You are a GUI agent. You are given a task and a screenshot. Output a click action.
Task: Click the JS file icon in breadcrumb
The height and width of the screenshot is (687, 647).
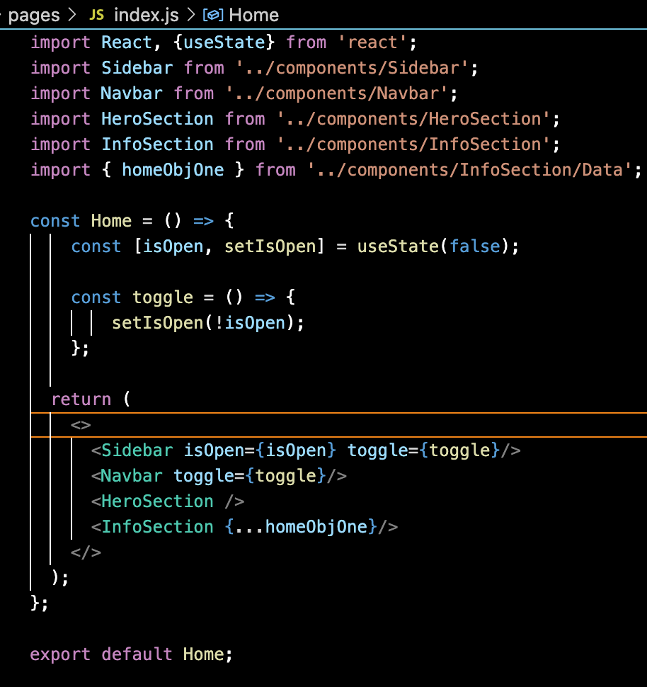[x=96, y=16]
